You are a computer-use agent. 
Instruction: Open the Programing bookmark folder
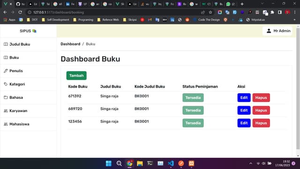pos(83,20)
